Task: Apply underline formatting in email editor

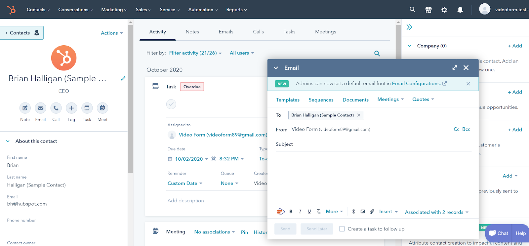Action: point(309,212)
